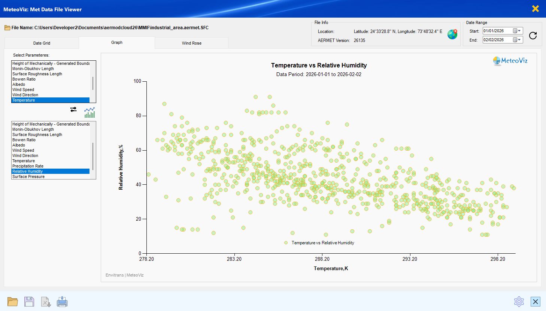Screen dimensions: 546x311
Task: Select Wind Direction in the upper list
Action: tap(51, 95)
